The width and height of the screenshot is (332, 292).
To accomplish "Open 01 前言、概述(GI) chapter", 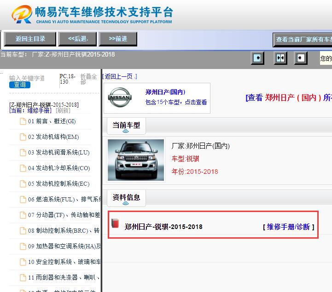I will tap(52, 121).
